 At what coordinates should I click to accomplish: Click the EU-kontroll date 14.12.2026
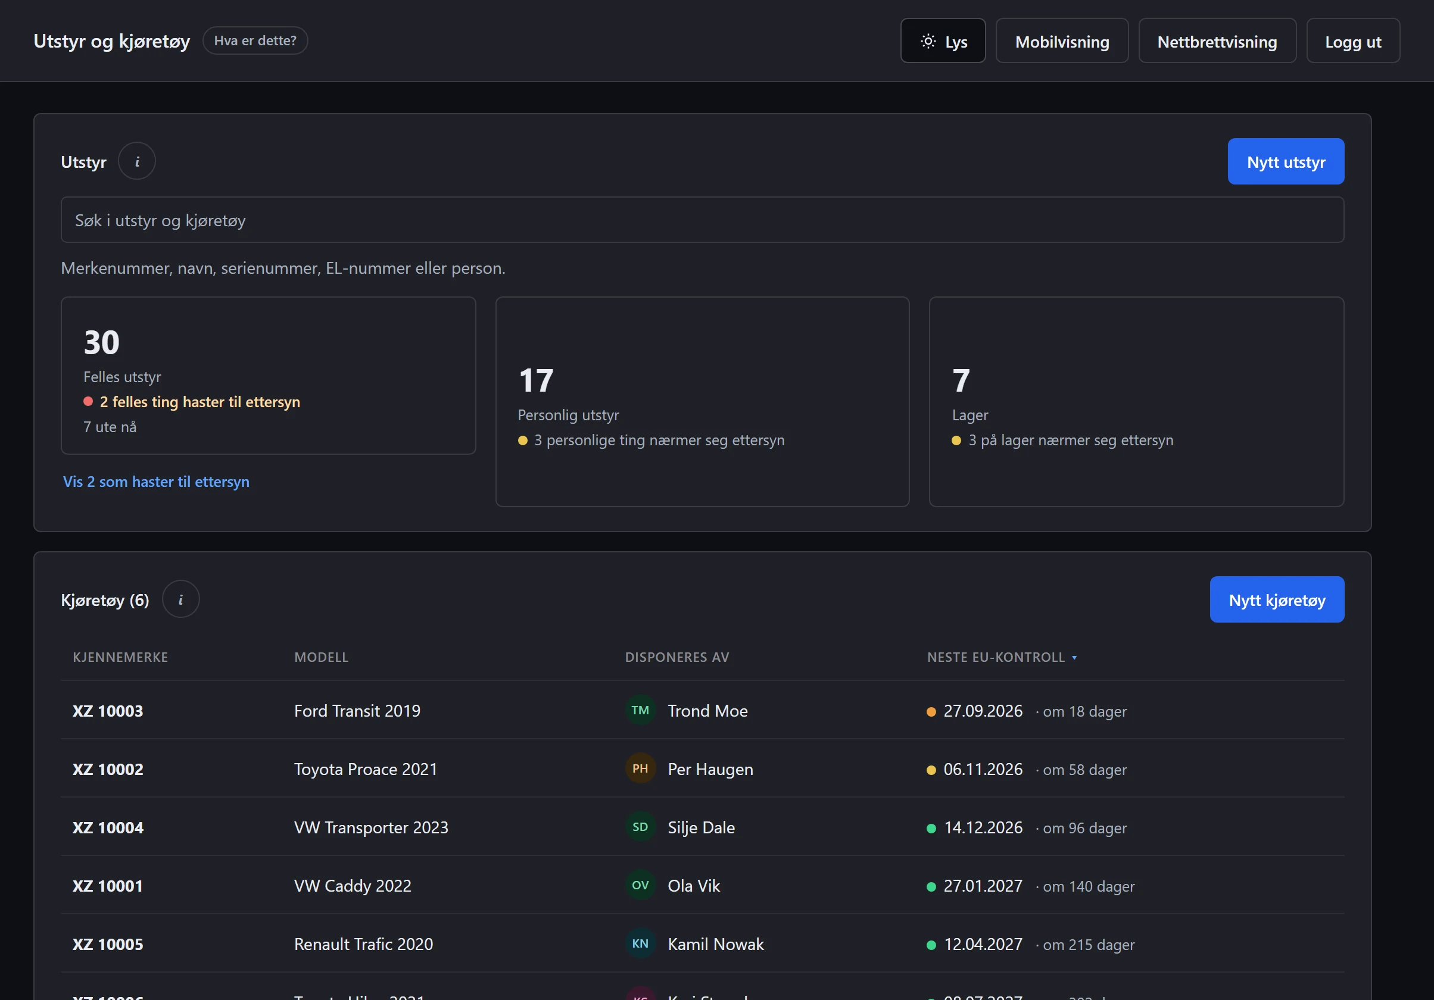pyautogui.click(x=983, y=828)
